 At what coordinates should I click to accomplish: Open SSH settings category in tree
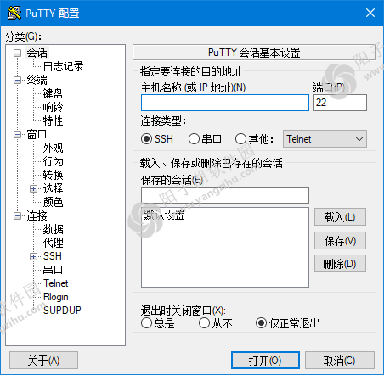tap(53, 256)
